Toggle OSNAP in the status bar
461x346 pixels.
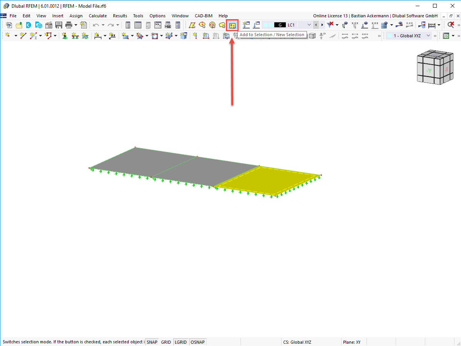tap(197, 342)
